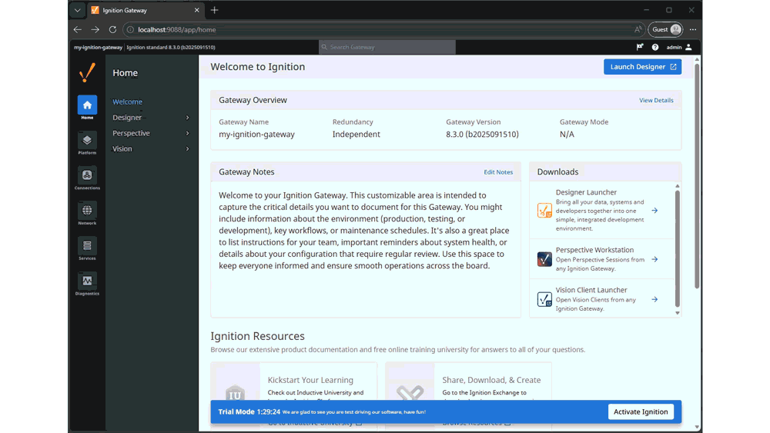770x433 pixels.
Task: Click the Search Gateway field
Action: [x=387, y=47]
